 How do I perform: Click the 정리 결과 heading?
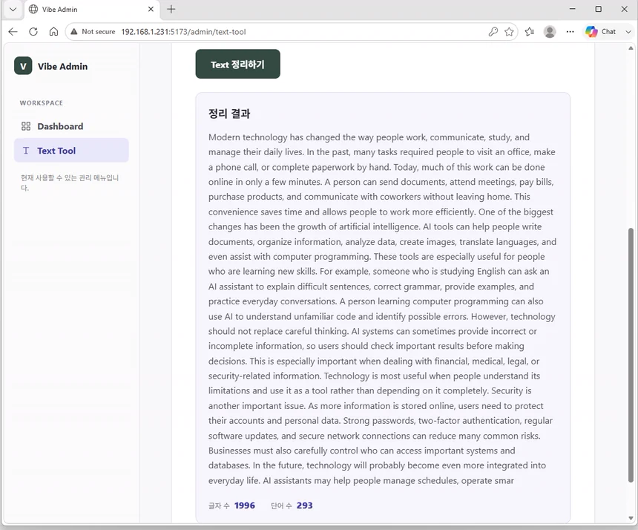(x=229, y=114)
